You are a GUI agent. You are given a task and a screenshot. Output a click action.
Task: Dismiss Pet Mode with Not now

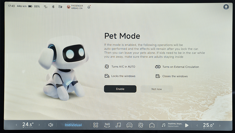tap(157, 89)
